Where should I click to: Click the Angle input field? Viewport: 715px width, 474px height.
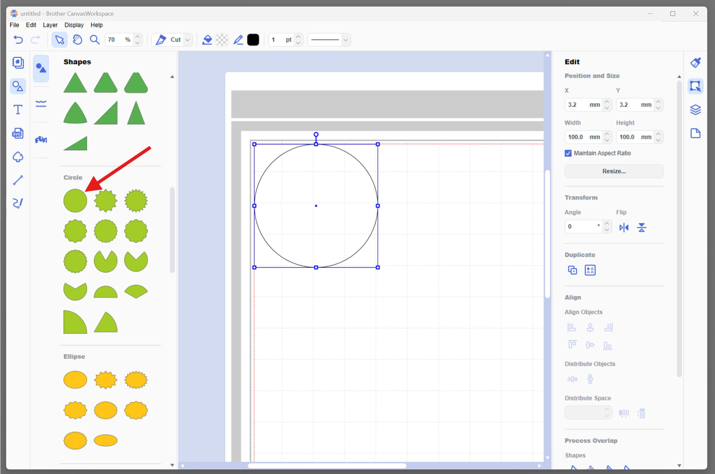pyautogui.click(x=584, y=226)
